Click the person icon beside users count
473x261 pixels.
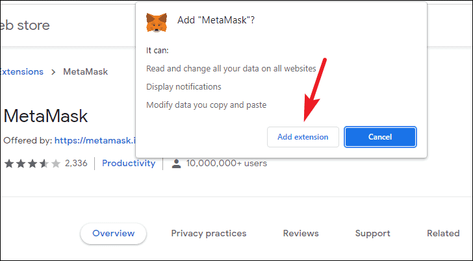(x=176, y=164)
